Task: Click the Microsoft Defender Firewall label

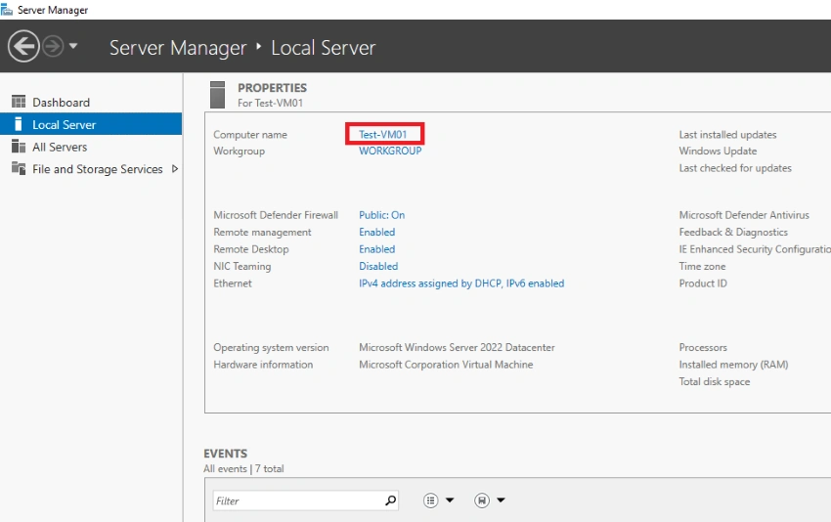Action: point(276,215)
